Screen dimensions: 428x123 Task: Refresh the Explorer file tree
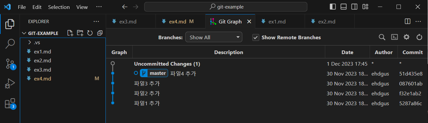90,33
